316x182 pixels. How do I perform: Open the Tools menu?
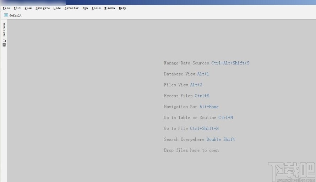pyautogui.click(x=96, y=8)
